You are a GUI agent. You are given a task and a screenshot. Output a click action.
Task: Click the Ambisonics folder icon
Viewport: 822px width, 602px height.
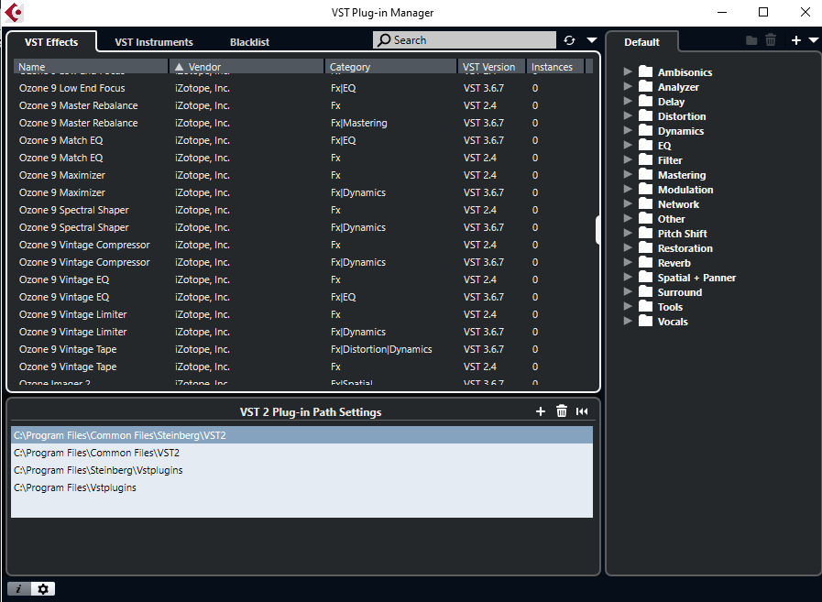pos(645,71)
